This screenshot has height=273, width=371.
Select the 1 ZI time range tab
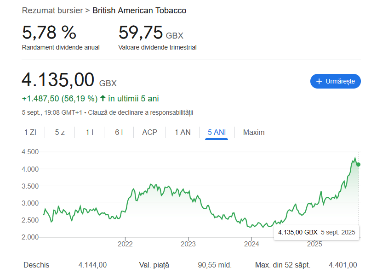30,132
